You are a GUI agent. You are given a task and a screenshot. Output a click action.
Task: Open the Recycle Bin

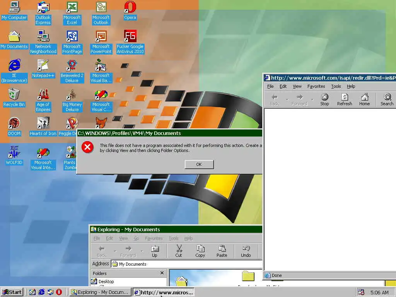pos(14,98)
